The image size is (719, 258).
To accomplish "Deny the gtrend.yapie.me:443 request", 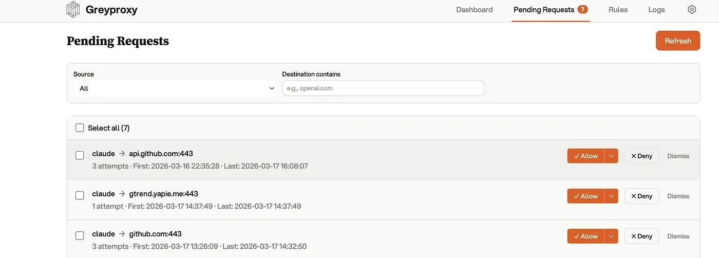I will pyautogui.click(x=641, y=196).
